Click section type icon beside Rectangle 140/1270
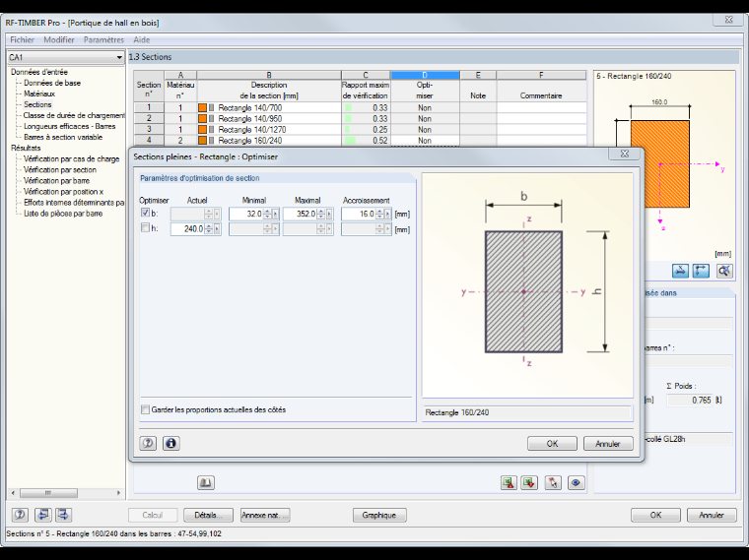The image size is (749, 560). click(212, 129)
